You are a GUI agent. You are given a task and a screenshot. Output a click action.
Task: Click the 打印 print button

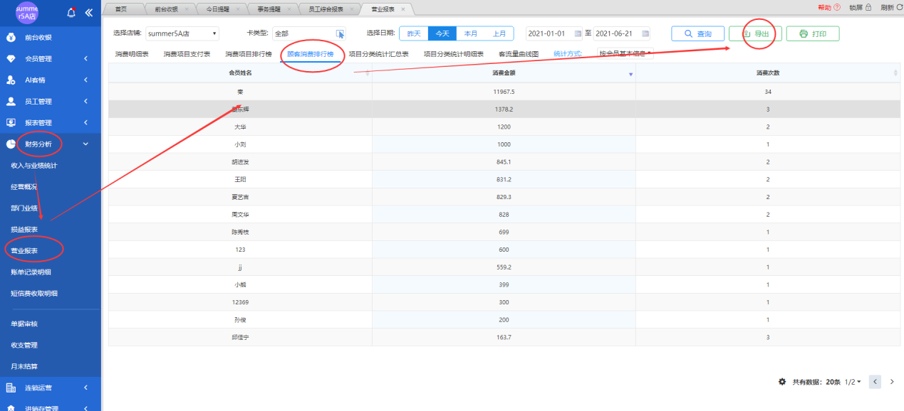click(x=813, y=33)
